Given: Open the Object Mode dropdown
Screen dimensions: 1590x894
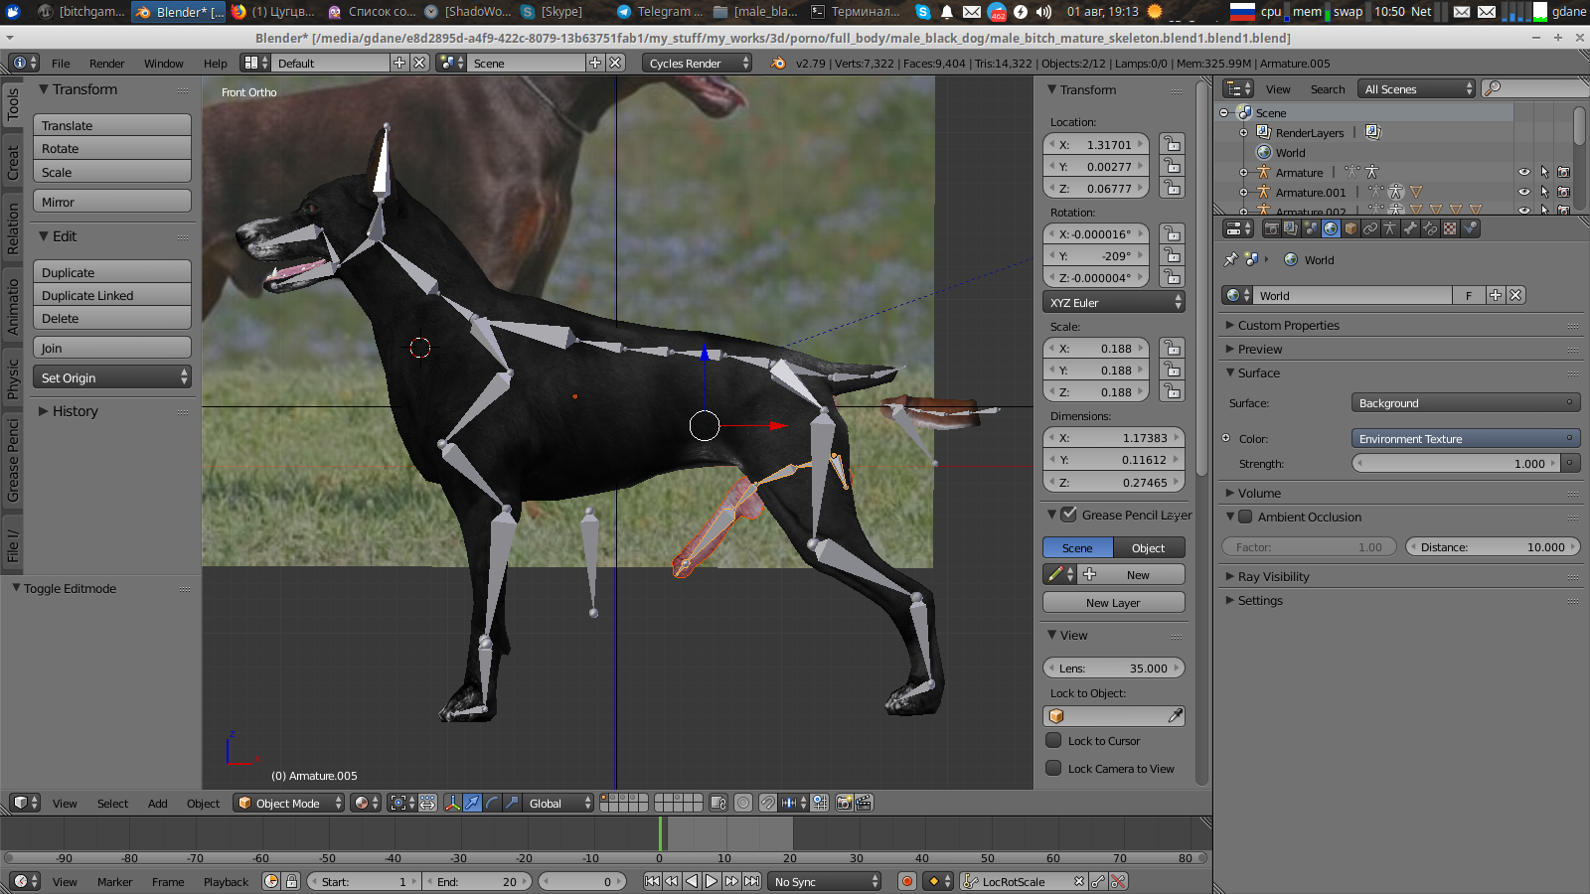Looking at the screenshot, I should pyautogui.click(x=289, y=803).
